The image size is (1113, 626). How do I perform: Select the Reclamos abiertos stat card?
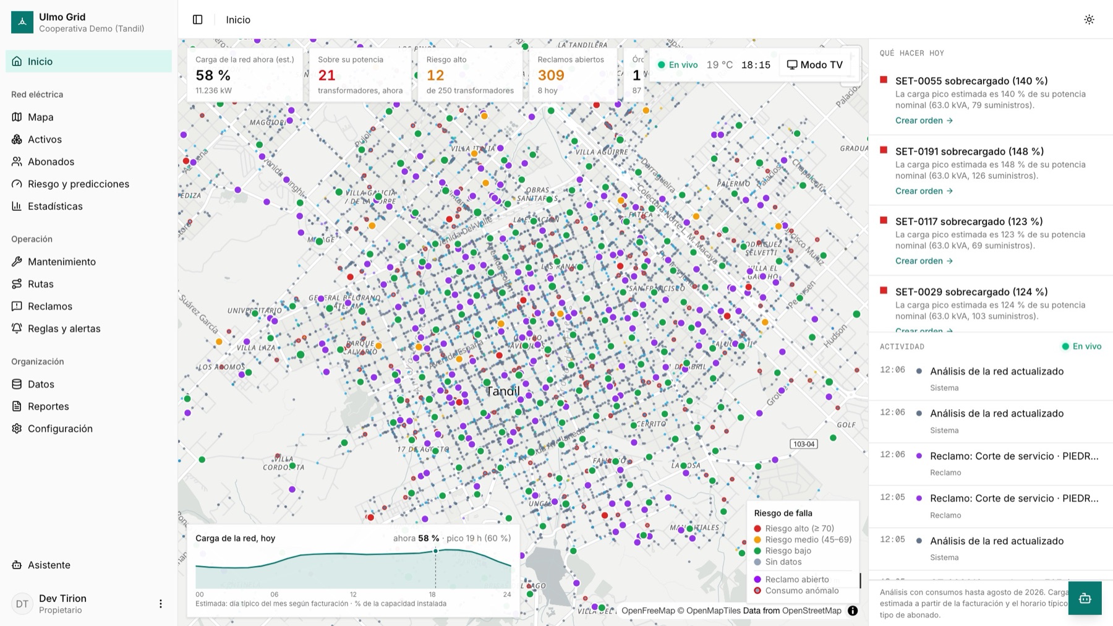click(573, 75)
